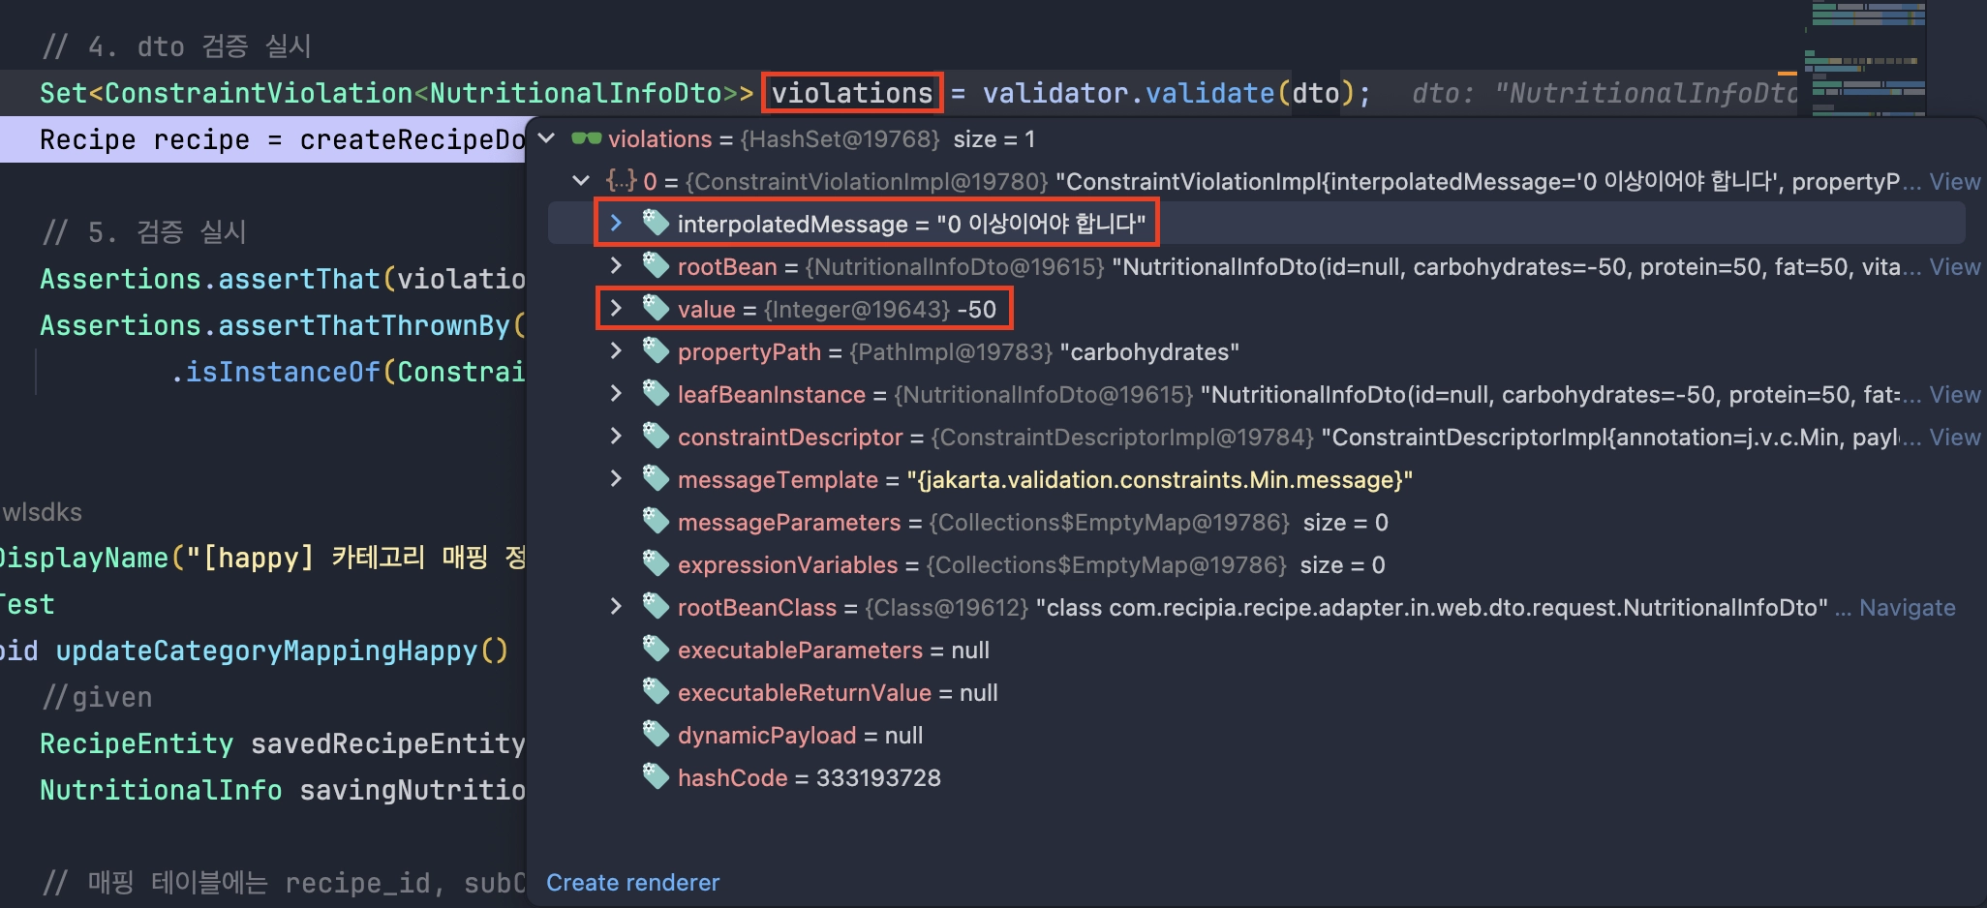The height and width of the screenshot is (908, 1987).
Task: Click the watch glasses icon beside violations
Action: (x=587, y=138)
